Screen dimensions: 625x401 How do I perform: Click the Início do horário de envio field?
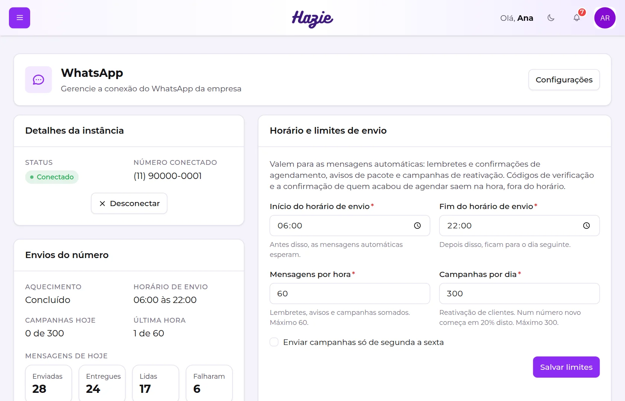[350, 226]
